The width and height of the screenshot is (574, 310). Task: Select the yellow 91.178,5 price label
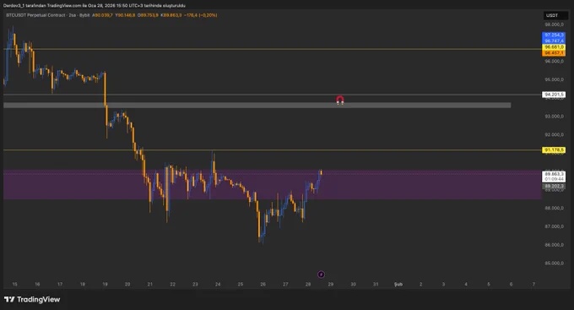point(554,150)
